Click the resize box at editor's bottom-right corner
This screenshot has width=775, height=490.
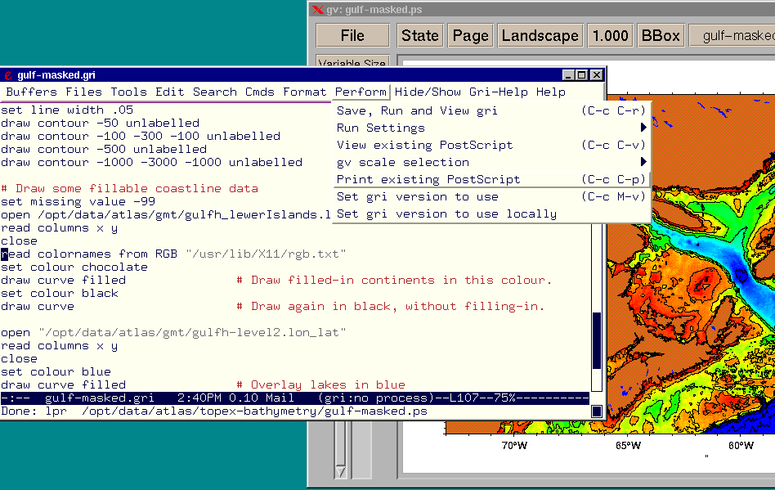(x=597, y=411)
